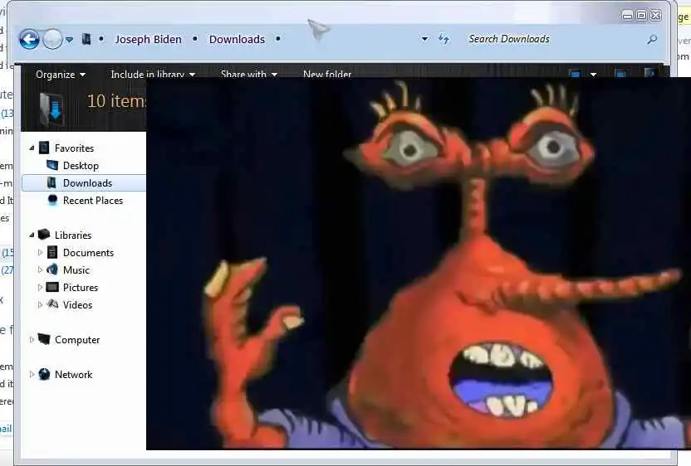Click the Change your view icon
Image resolution: width=691 pixels, height=466 pixels.
(x=575, y=74)
